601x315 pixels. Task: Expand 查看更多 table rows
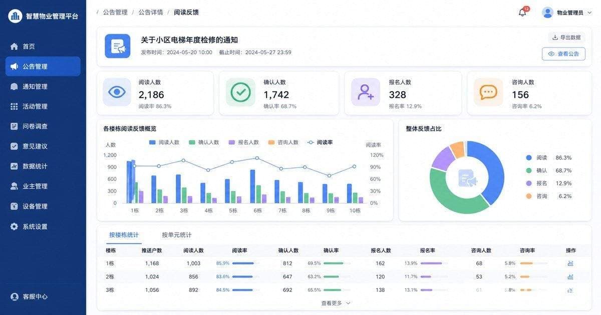pyautogui.click(x=336, y=303)
